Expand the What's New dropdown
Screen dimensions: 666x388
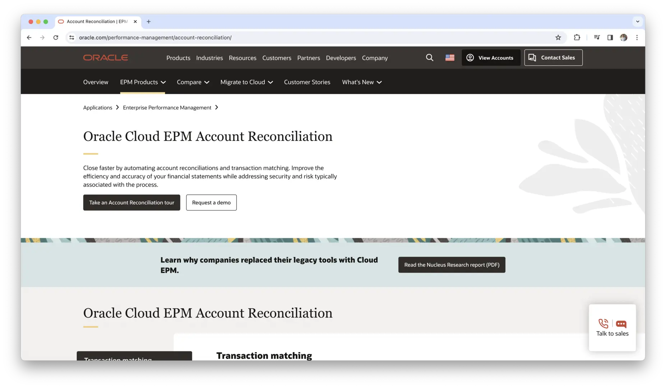click(362, 82)
